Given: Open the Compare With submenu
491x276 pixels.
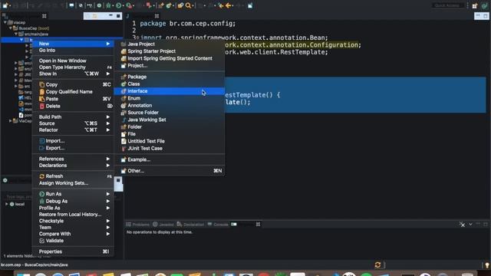Looking at the screenshot, I should pos(73,234).
